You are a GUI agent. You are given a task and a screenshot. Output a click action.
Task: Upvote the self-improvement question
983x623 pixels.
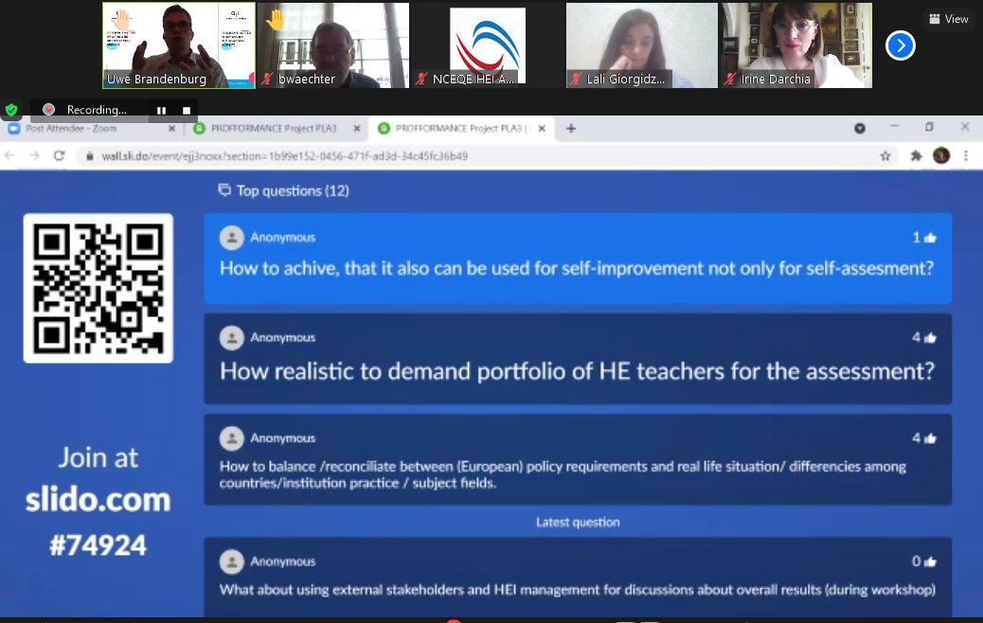930,238
